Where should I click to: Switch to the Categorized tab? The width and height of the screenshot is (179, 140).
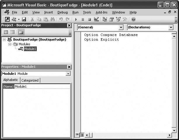tap(30, 80)
